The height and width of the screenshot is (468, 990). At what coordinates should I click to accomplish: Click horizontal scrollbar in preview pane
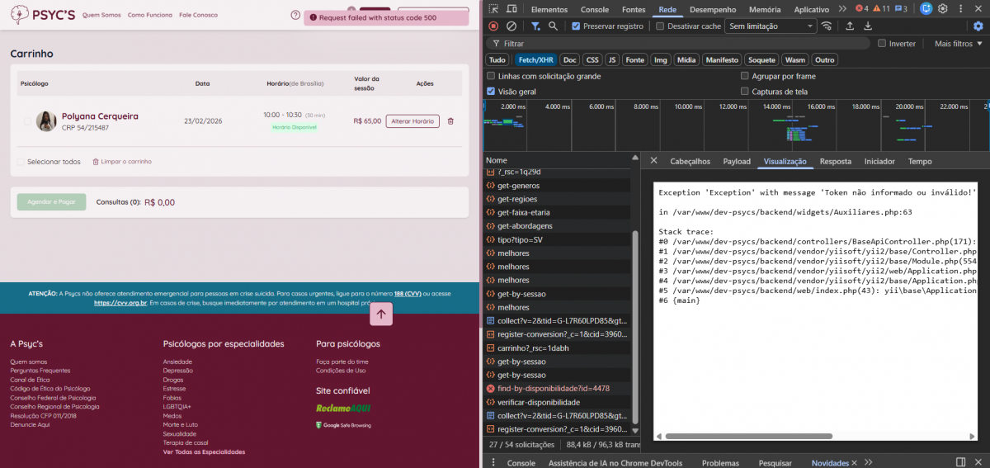[x=748, y=436]
